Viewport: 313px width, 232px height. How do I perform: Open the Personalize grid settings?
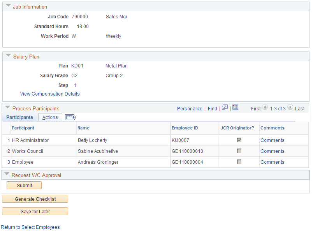click(190, 108)
